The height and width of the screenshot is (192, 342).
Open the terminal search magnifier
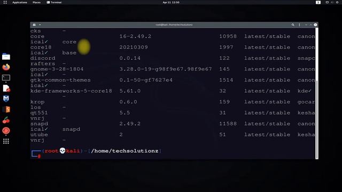point(293,25)
